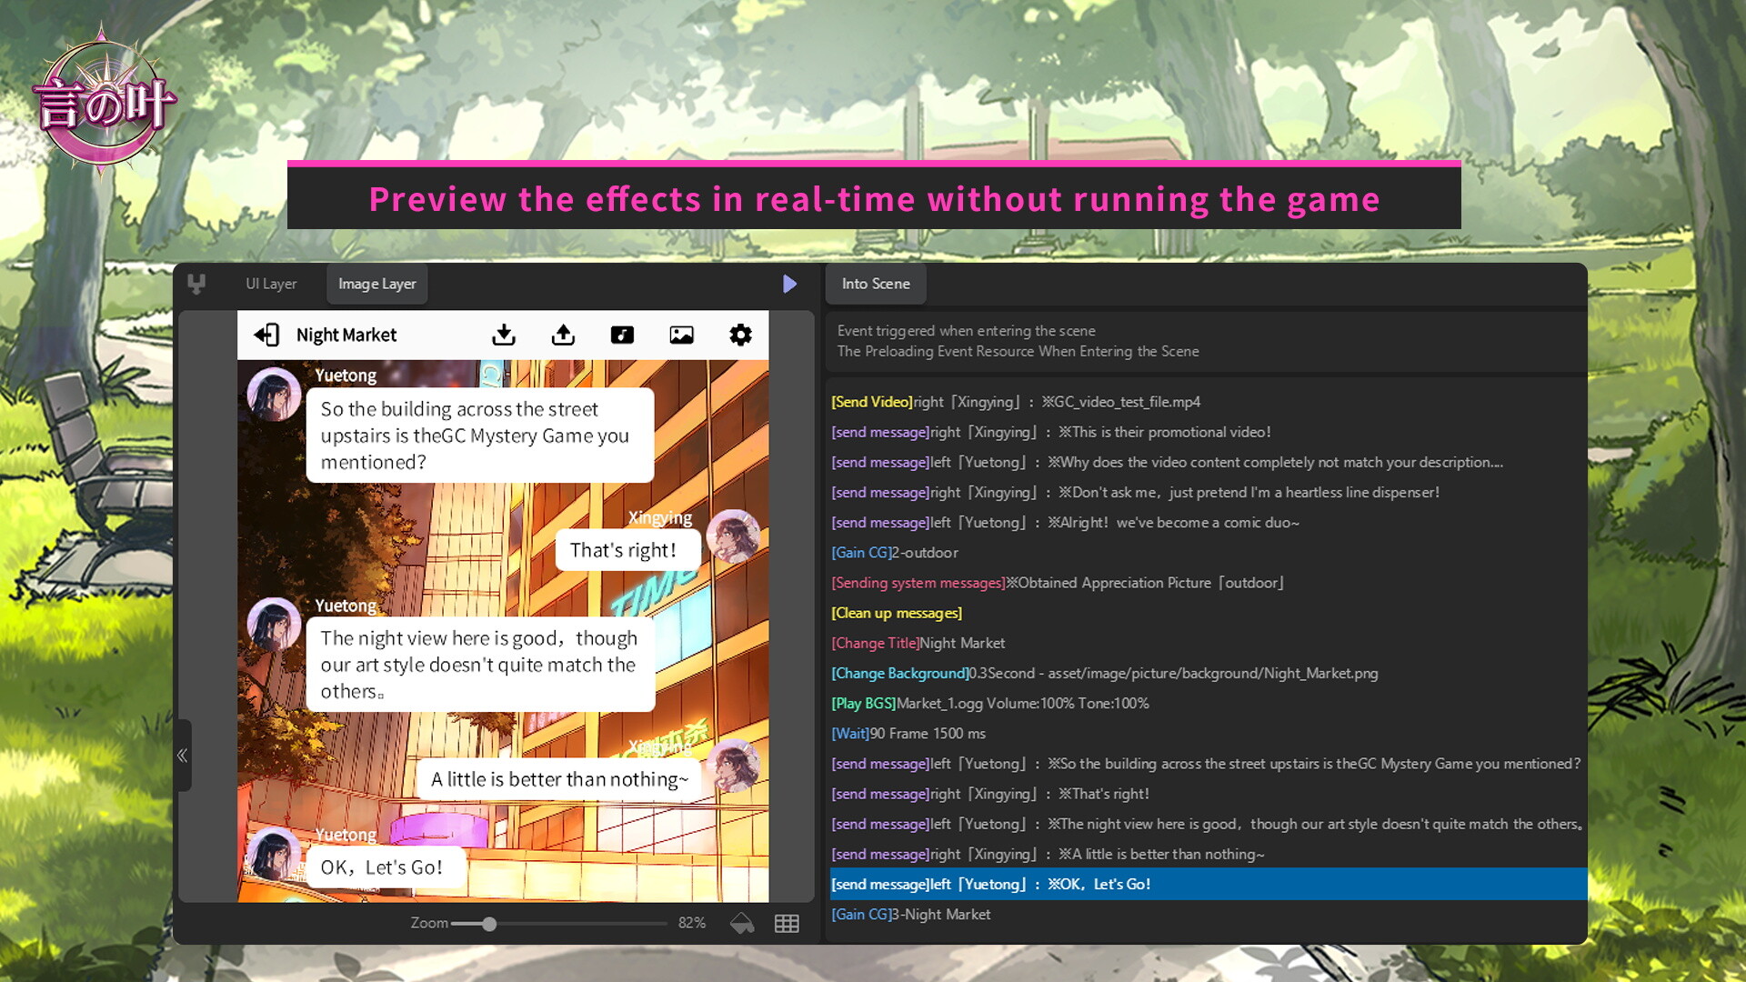Click the ink/fill icon next to the zoom percentage
This screenshot has height=982, width=1746.
coord(742,922)
